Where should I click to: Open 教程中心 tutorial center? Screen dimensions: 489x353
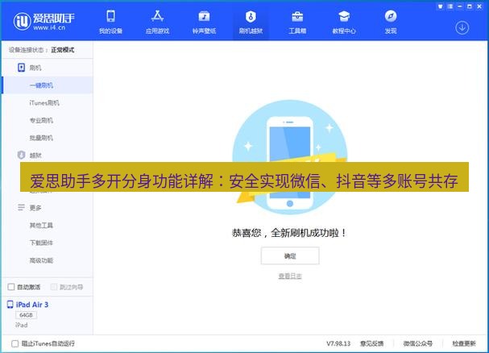(x=344, y=22)
